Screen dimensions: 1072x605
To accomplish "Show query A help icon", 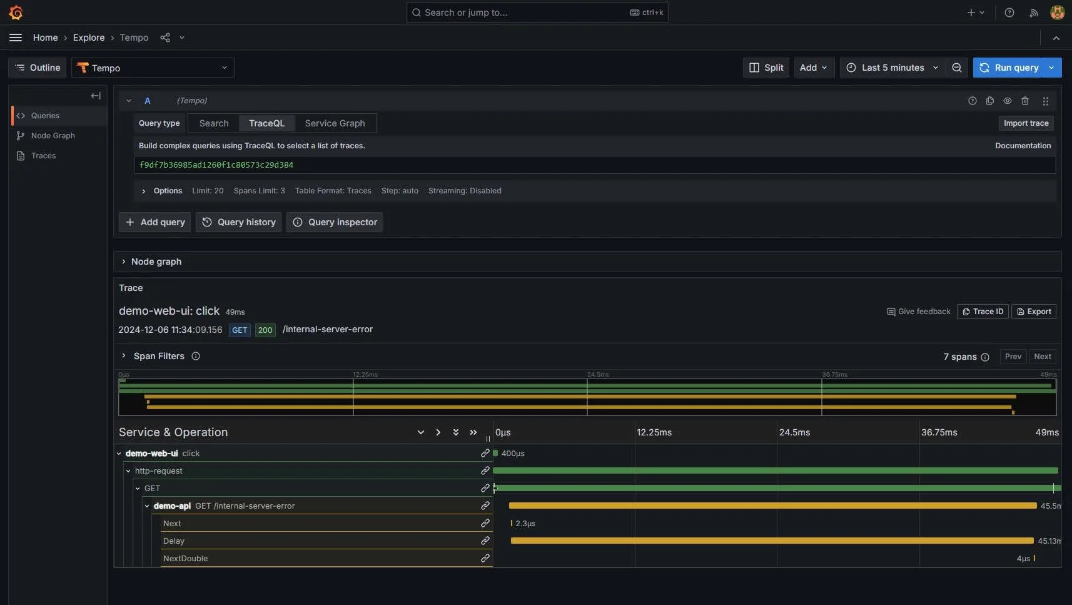I will coord(973,101).
